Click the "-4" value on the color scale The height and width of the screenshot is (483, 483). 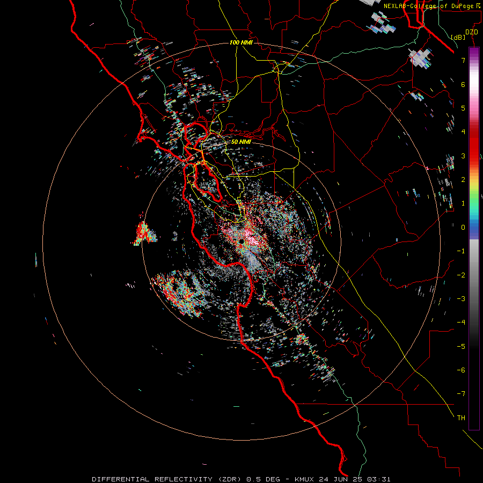point(461,323)
